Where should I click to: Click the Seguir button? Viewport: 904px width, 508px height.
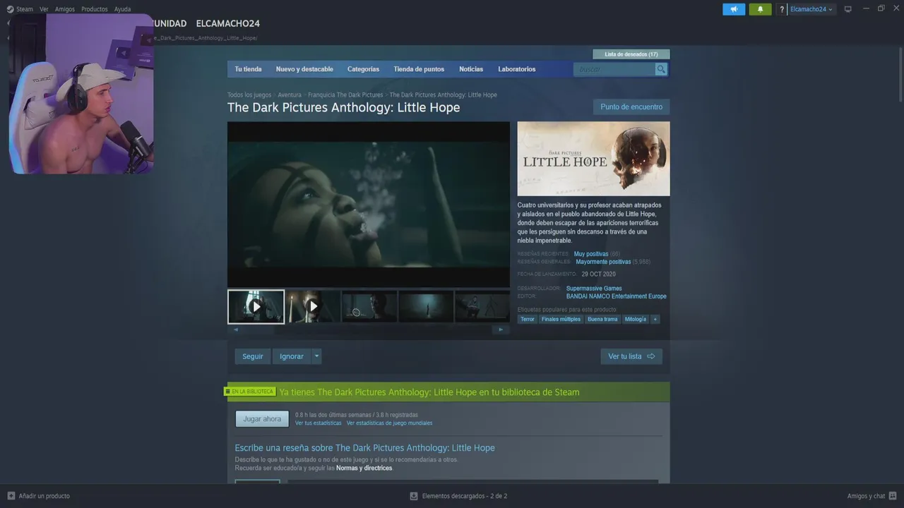tap(253, 356)
